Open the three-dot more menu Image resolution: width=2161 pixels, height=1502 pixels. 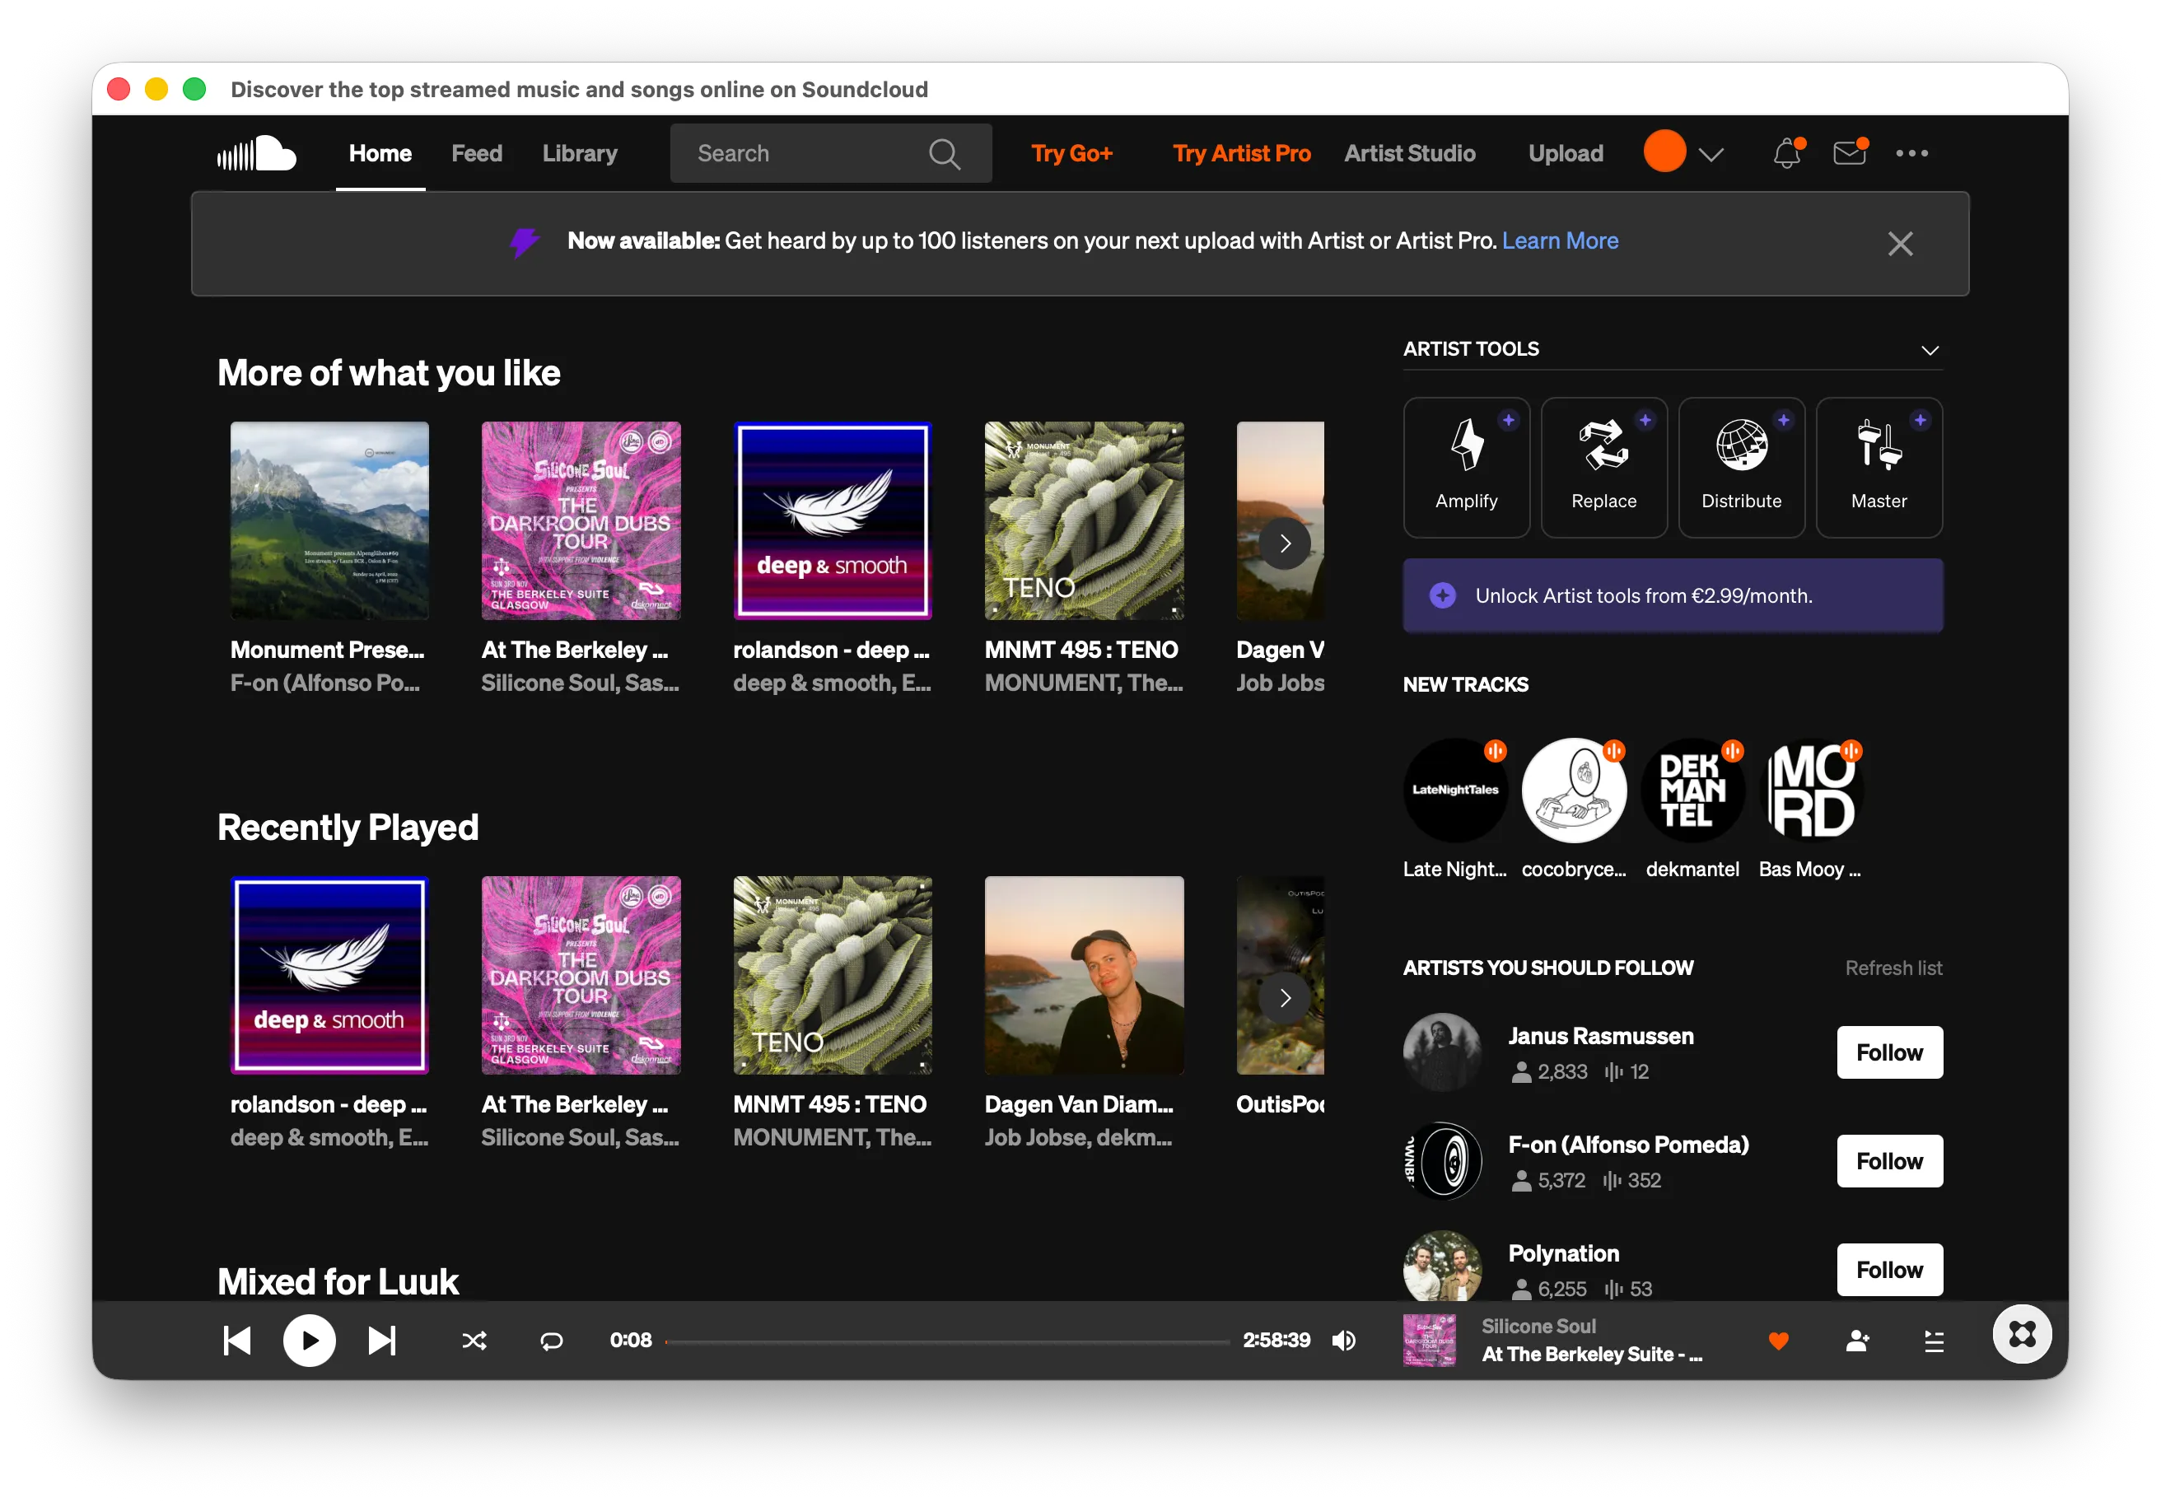coord(1911,153)
